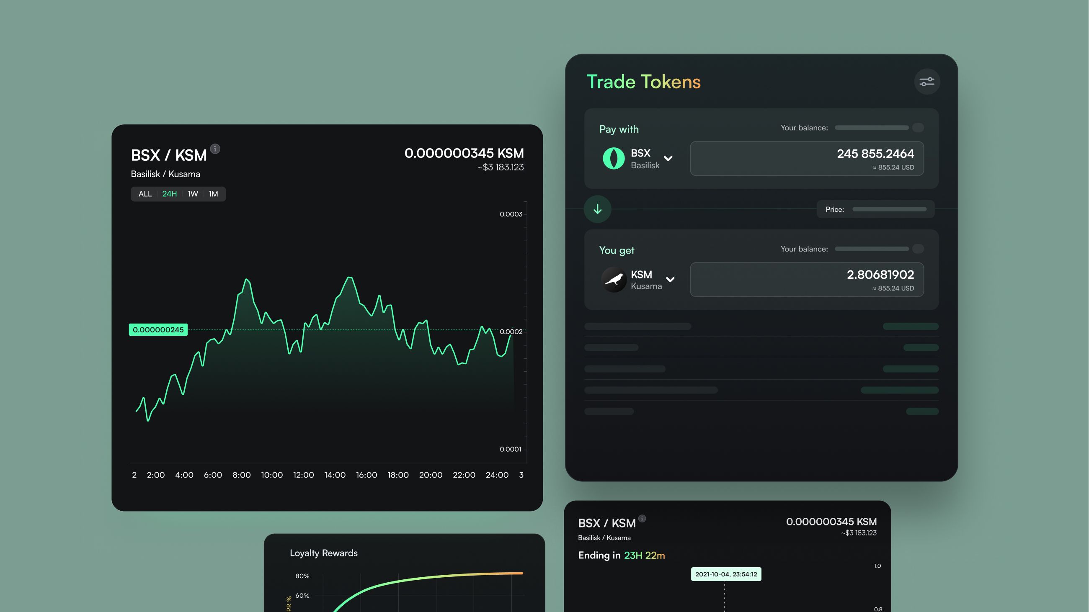The image size is (1089, 612).
Task: Select the ALL time range tab
Action: (x=145, y=194)
